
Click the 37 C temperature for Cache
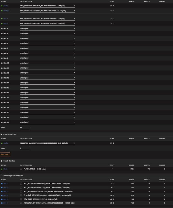click(112, 143)
